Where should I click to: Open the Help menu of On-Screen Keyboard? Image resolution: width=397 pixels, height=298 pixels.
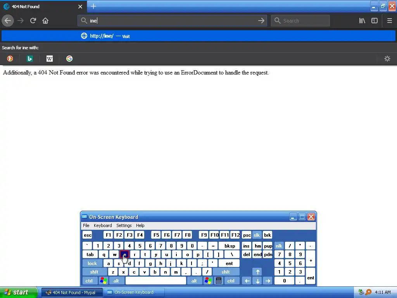tap(140, 225)
